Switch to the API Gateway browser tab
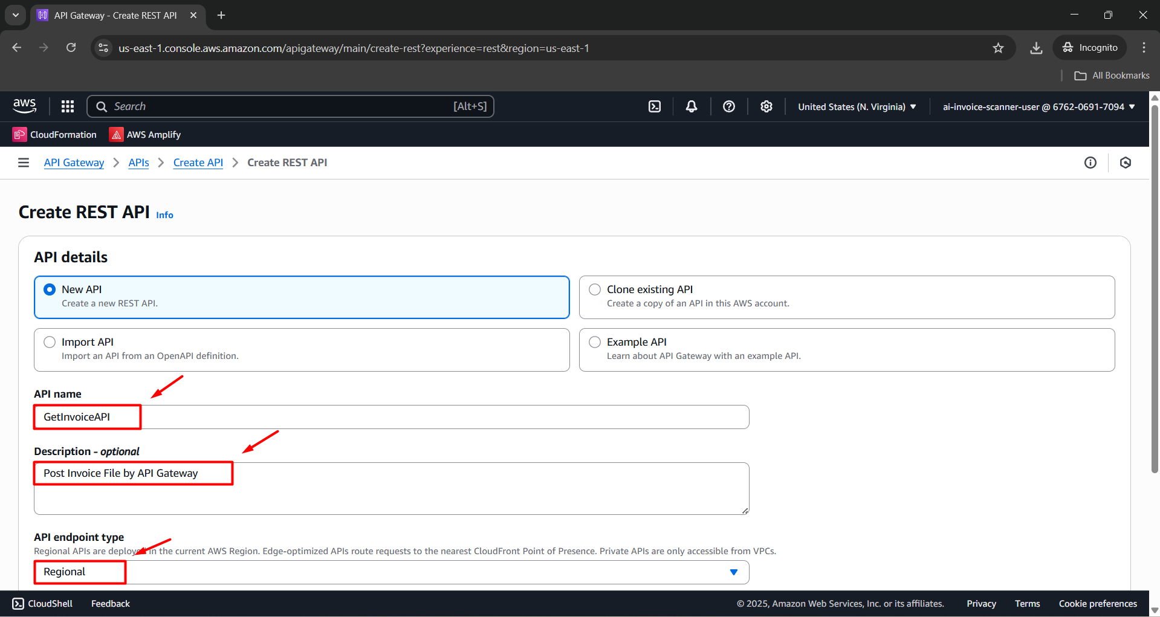 tap(115, 15)
